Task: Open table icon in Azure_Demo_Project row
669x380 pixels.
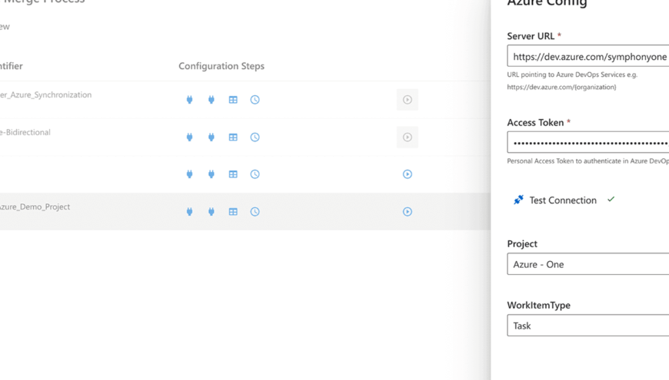Action: [233, 212]
